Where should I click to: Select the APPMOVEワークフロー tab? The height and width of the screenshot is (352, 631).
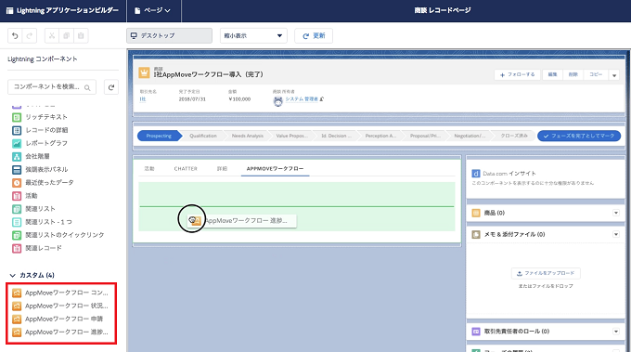tap(276, 169)
